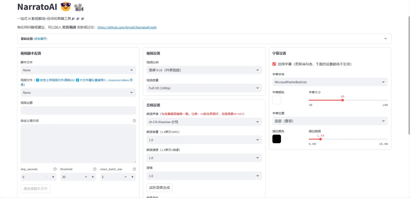Screen dimensions: 410x198
Task: Click help icon beside skip_seconds
Action: (55, 169)
